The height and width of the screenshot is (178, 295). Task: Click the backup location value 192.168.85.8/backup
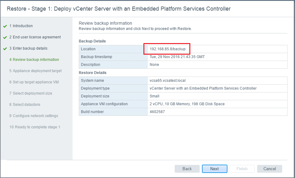[x=167, y=49]
